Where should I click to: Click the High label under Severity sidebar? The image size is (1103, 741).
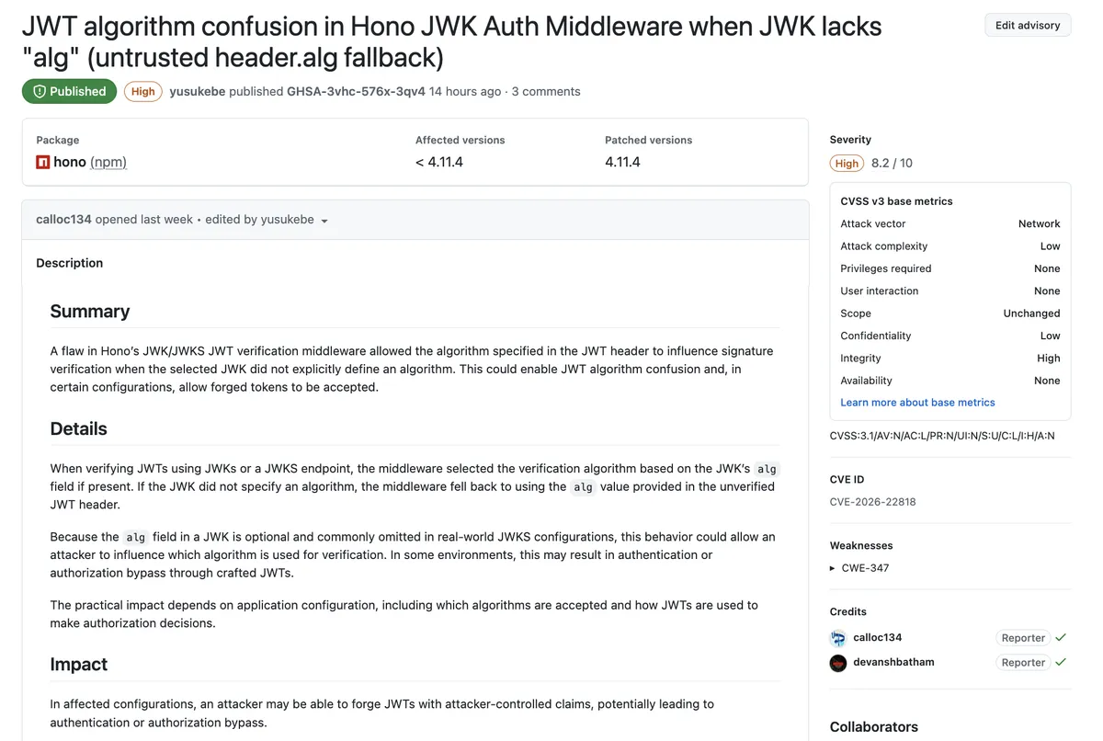(x=847, y=164)
